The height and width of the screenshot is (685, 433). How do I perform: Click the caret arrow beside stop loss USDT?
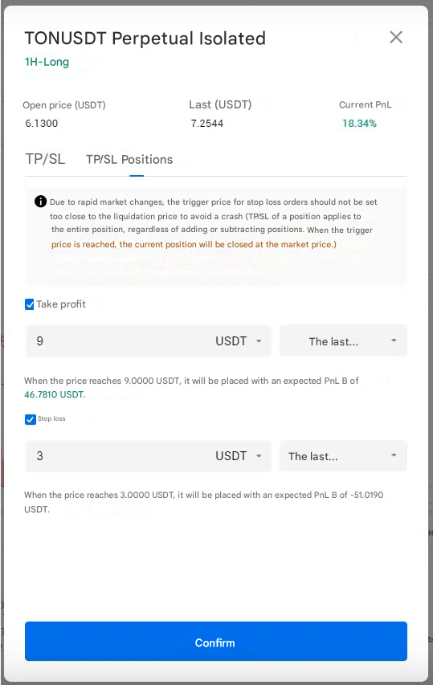tap(259, 456)
